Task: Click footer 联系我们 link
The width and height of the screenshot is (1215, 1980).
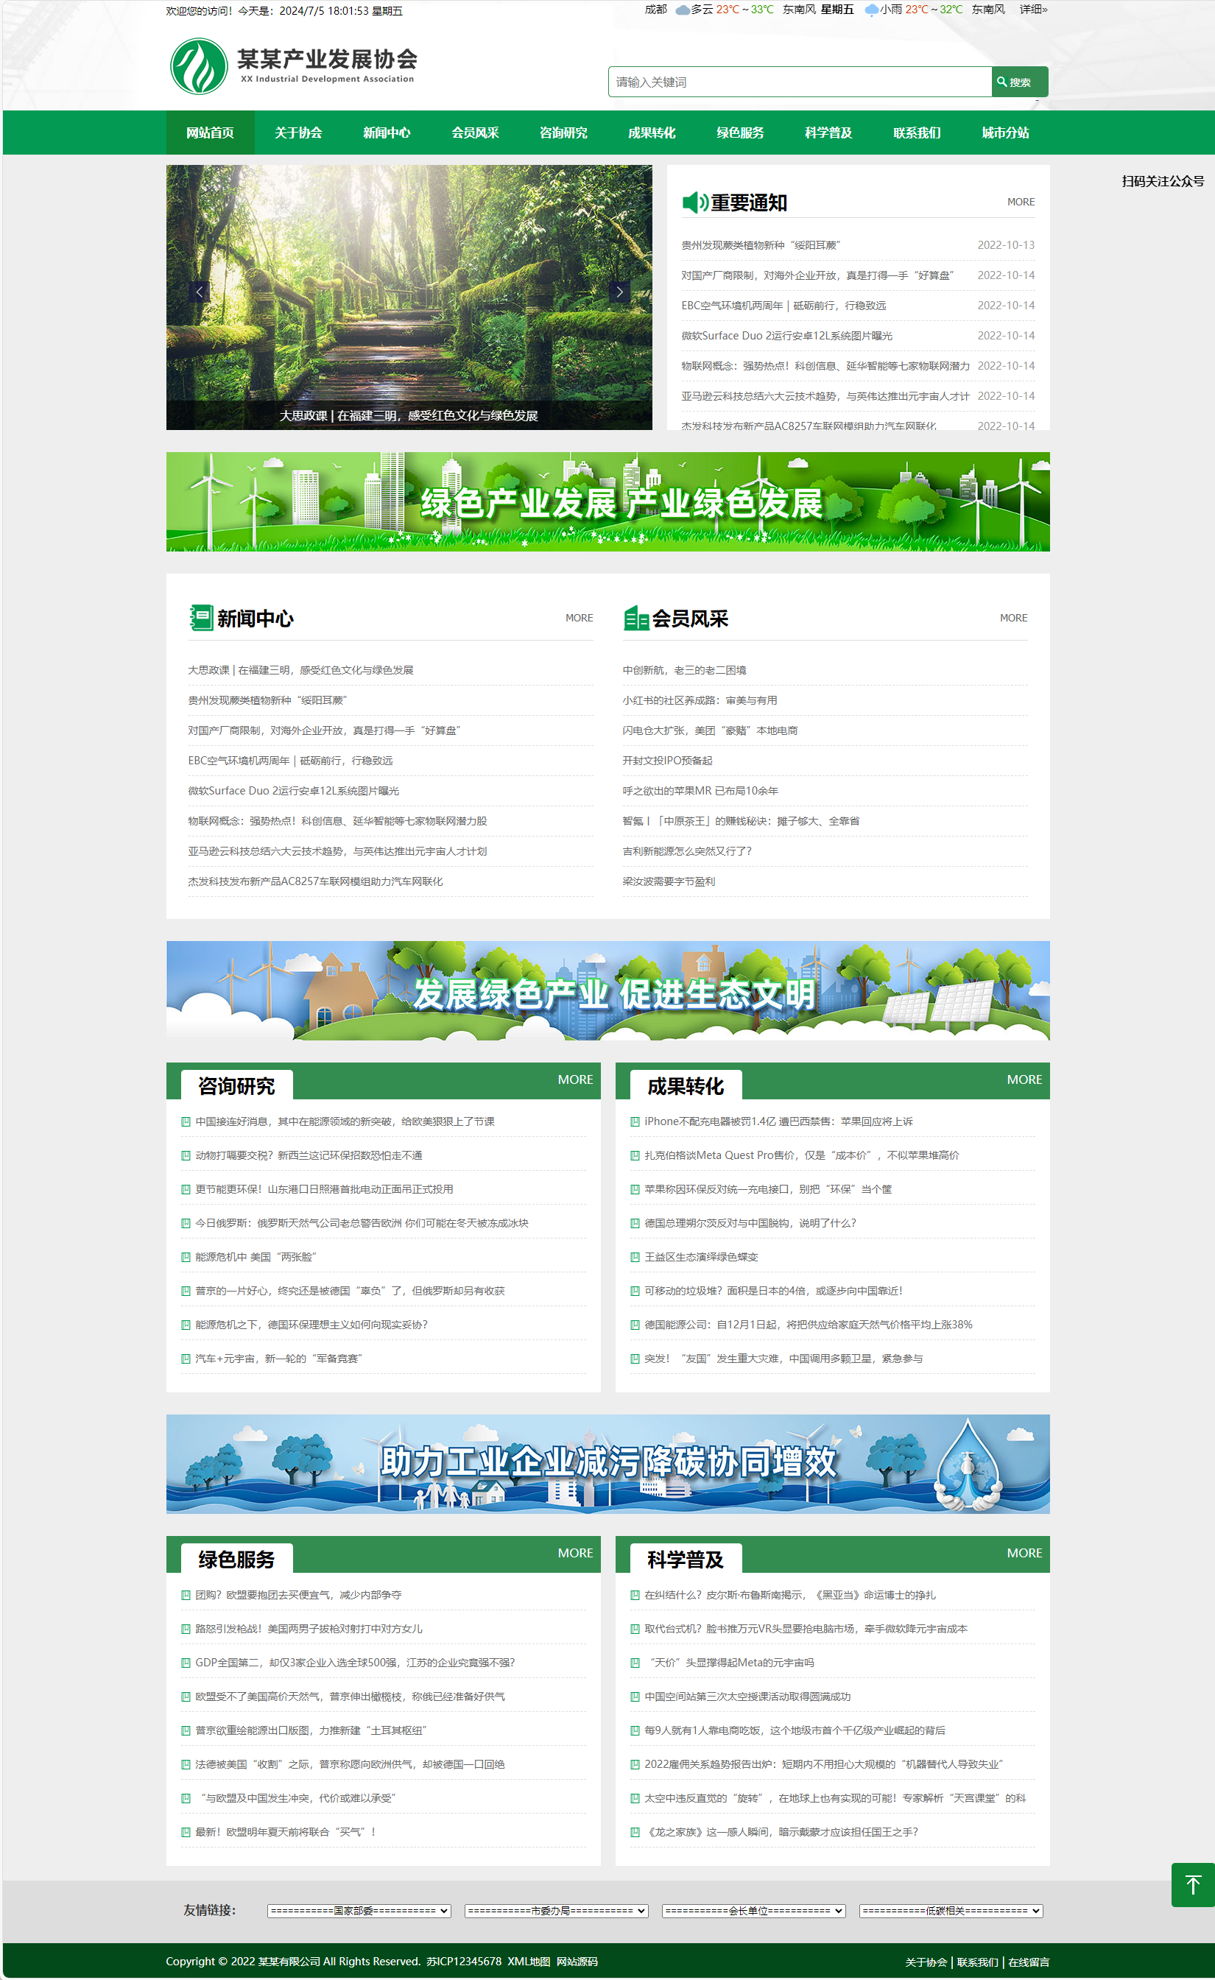Action: 977,1962
